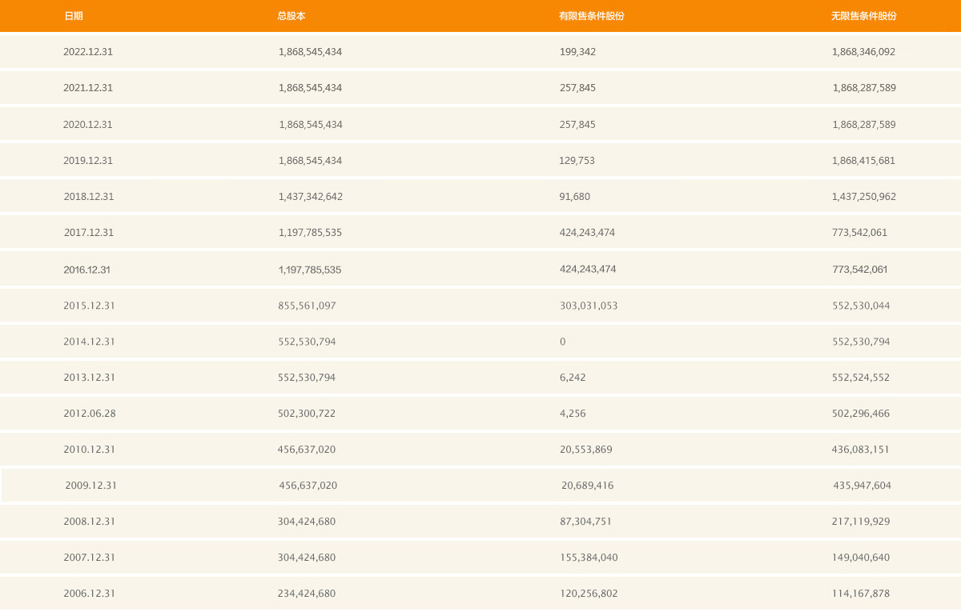Click the 无限售条件股份 column header
The width and height of the screenshot is (961, 616).
click(x=864, y=16)
